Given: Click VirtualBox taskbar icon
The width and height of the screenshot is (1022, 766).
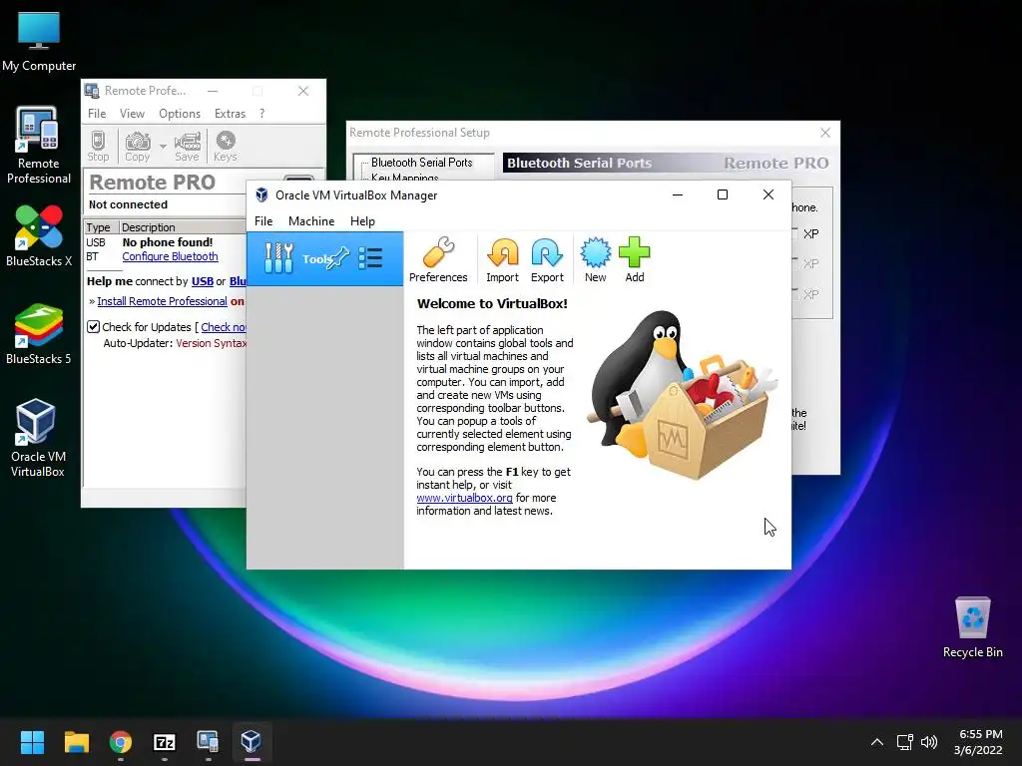Looking at the screenshot, I should [x=252, y=742].
